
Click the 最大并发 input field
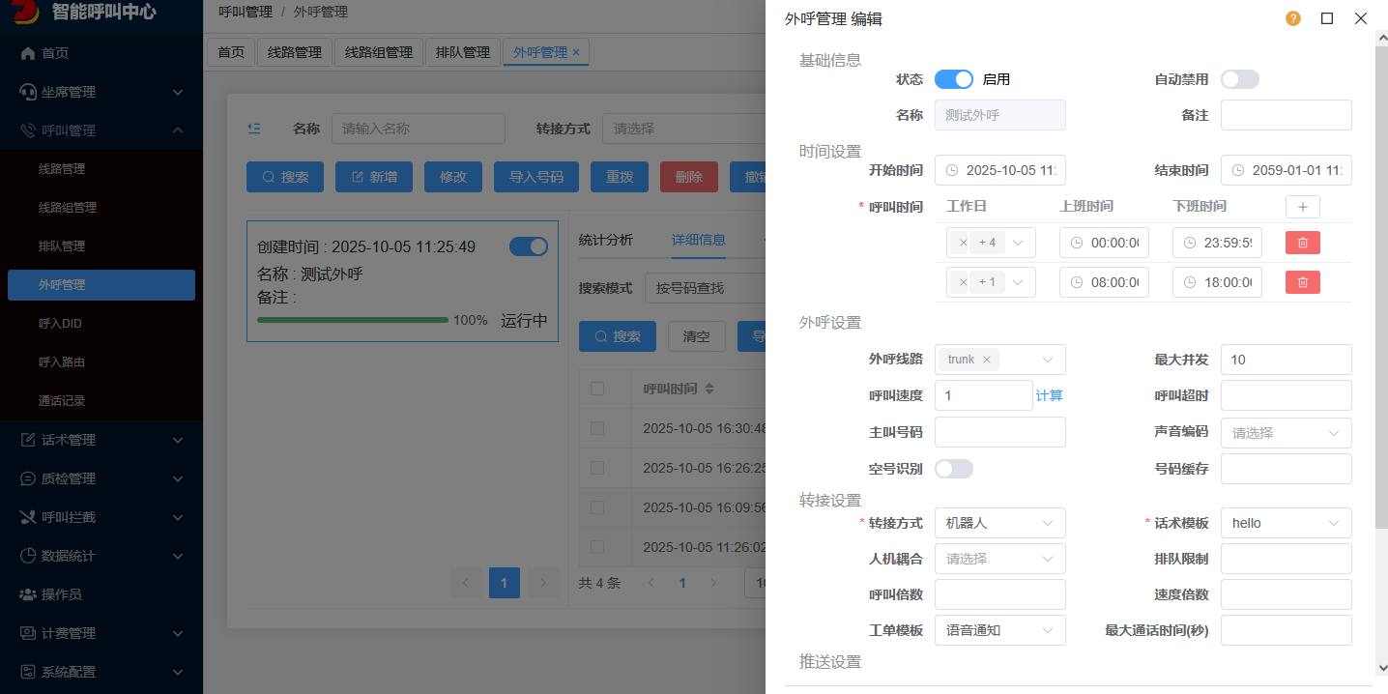[1286, 360]
